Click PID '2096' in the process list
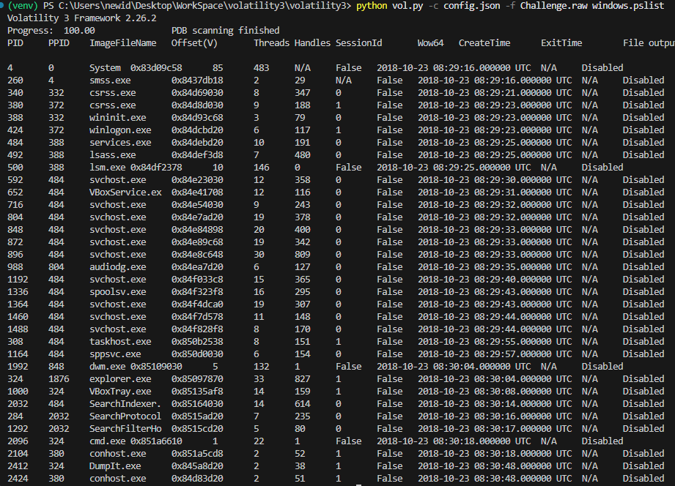The image size is (675, 486). [x=18, y=441]
